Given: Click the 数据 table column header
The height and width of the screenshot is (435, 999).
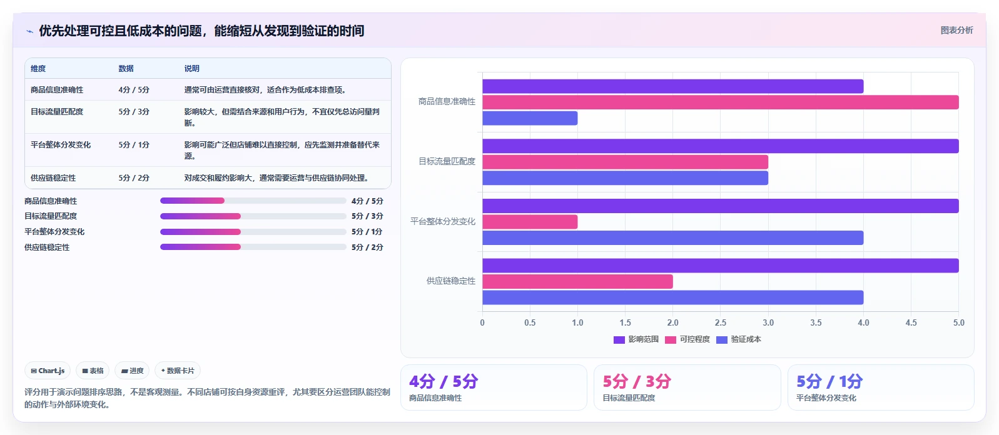Looking at the screenshot, I should pos(126,69).
